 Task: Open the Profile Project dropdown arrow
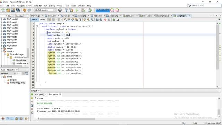[93, 10]
